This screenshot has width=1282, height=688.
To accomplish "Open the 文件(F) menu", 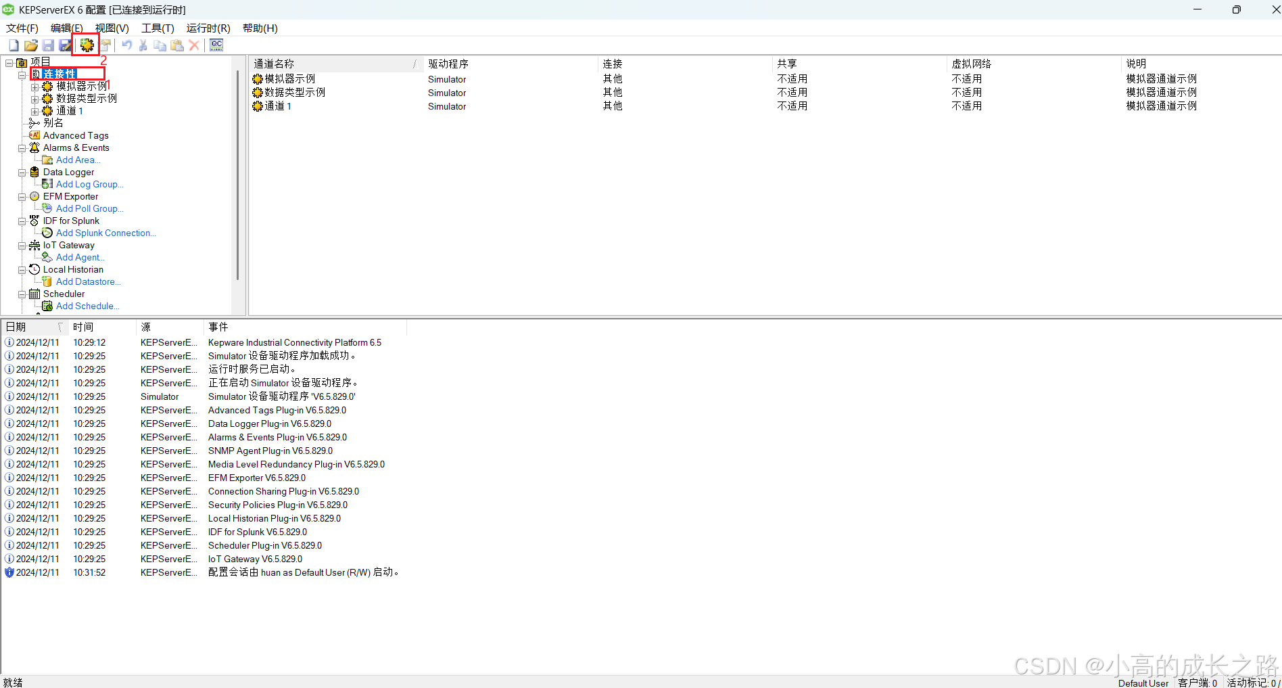I will pyautogui.click(x=22, y=28).
